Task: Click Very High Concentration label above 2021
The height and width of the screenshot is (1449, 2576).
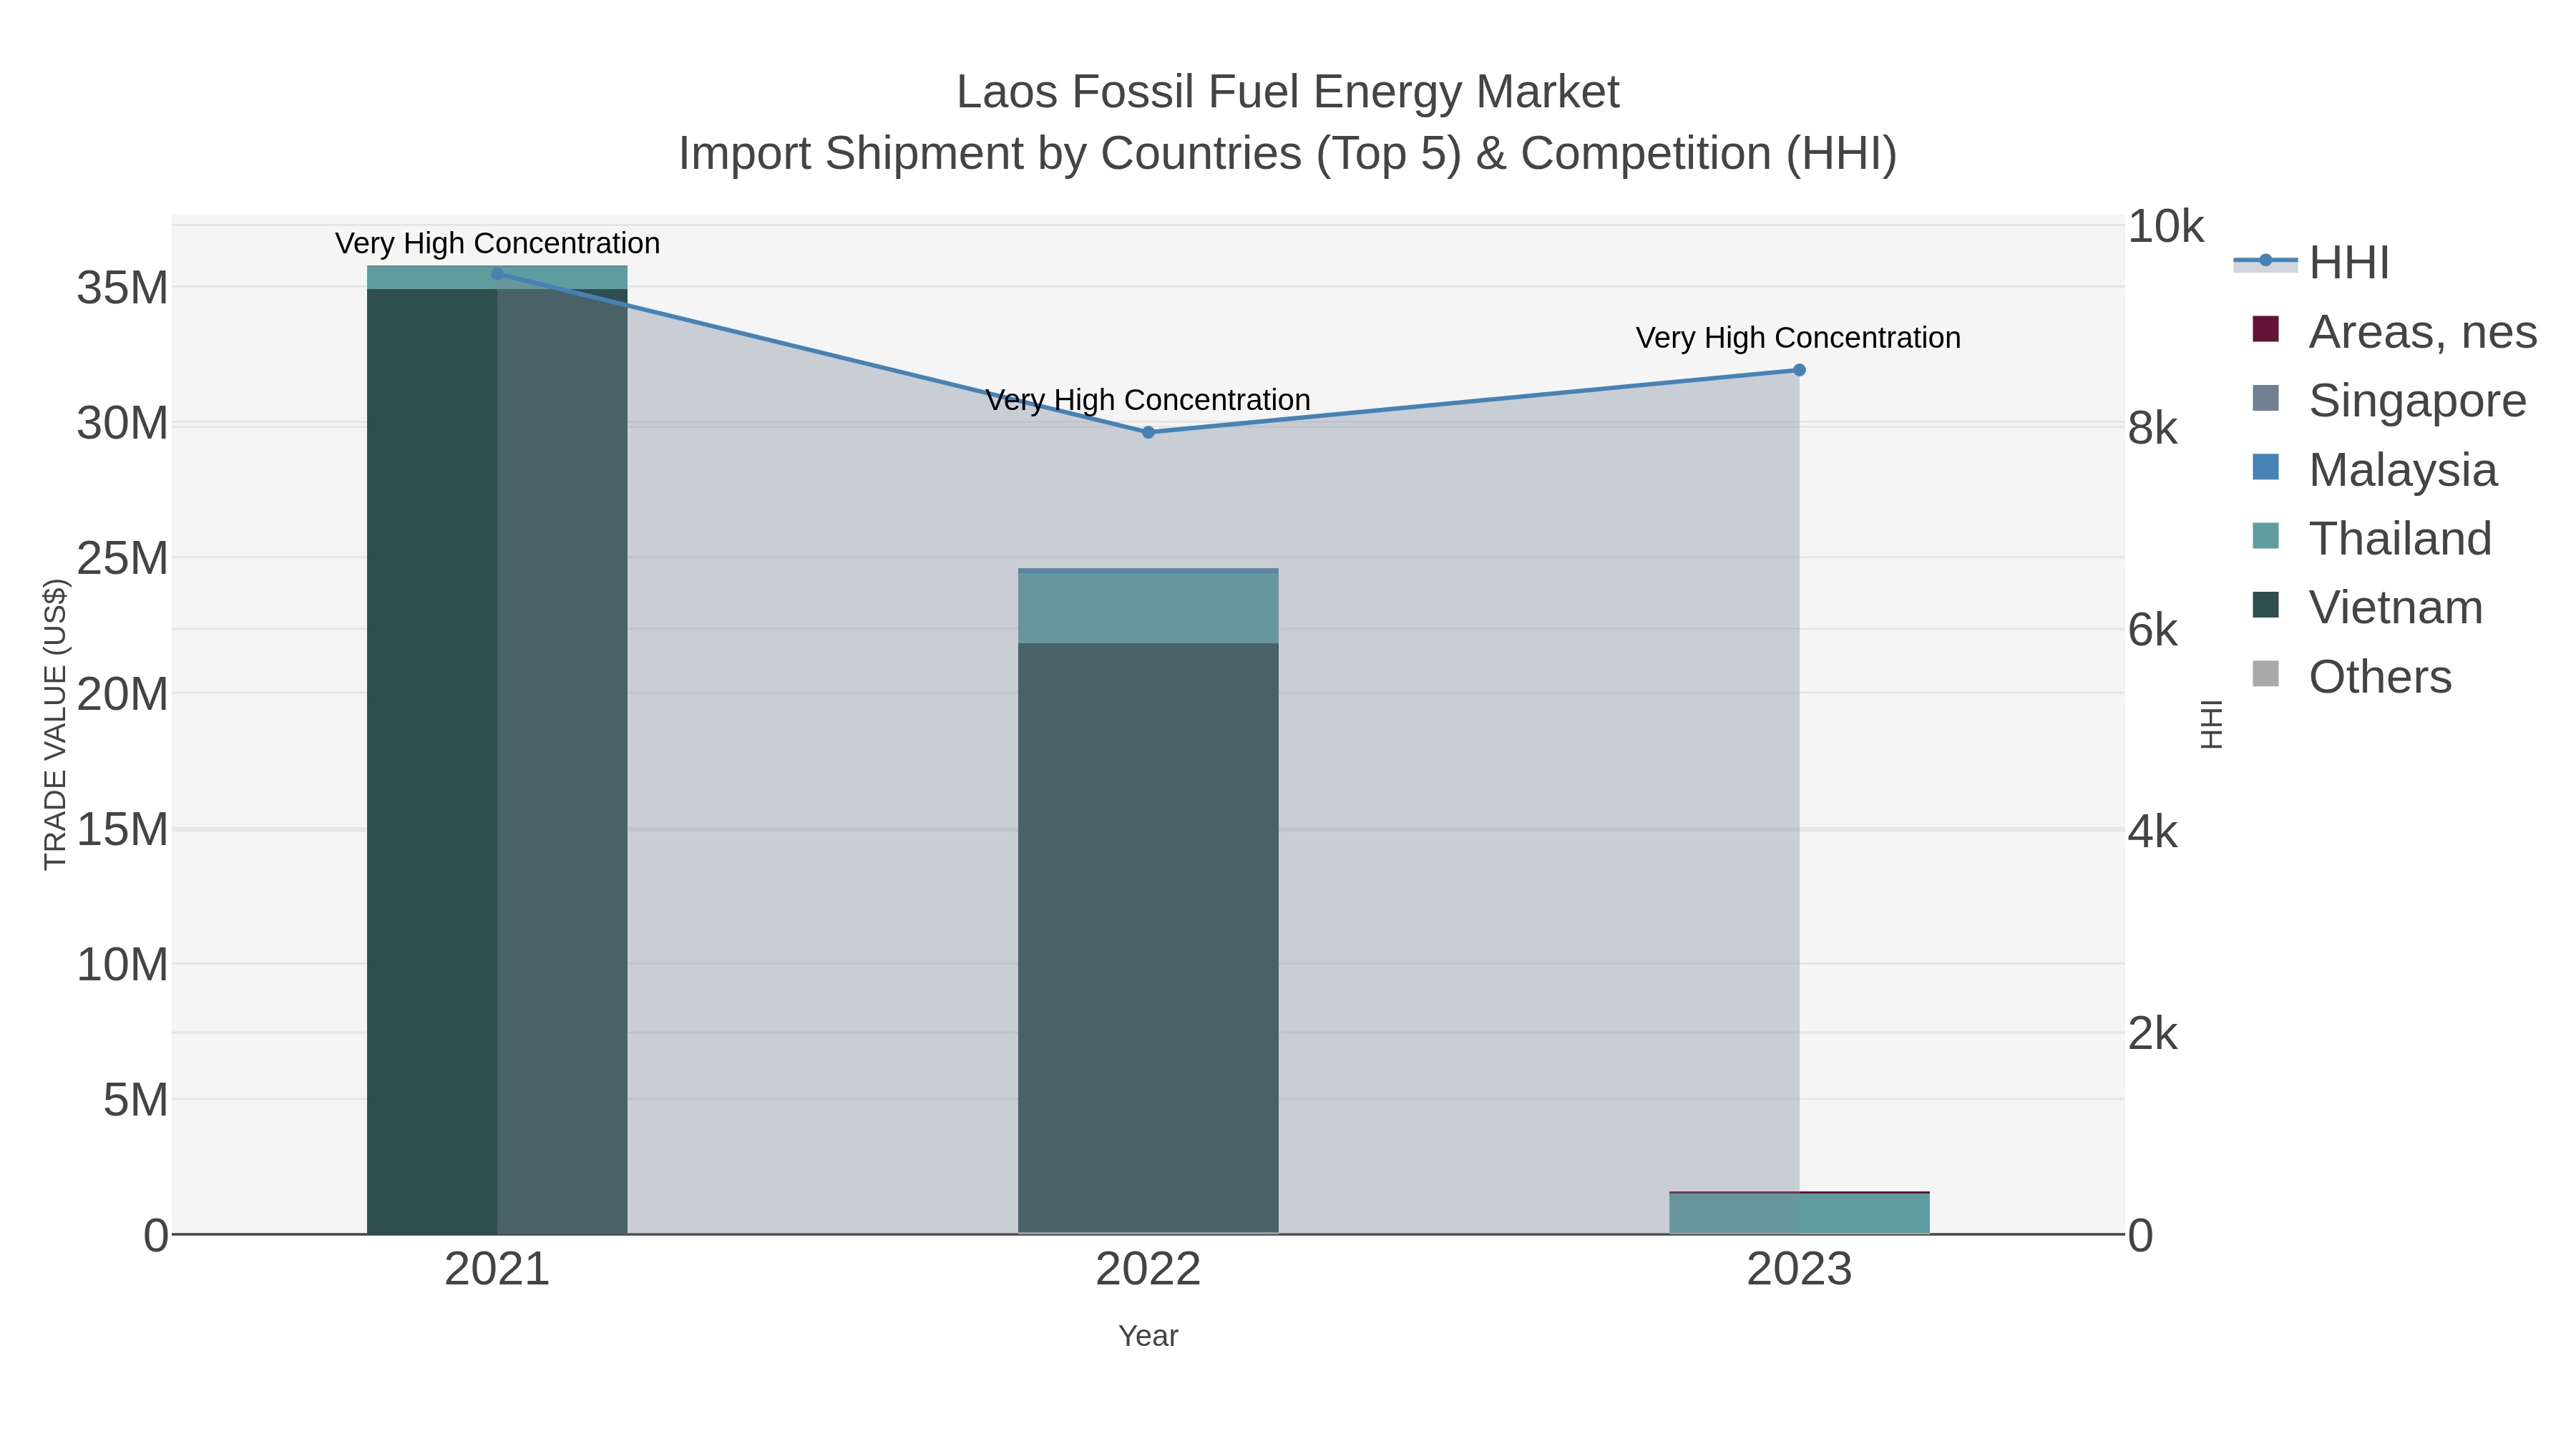Action: pos(497,243)
